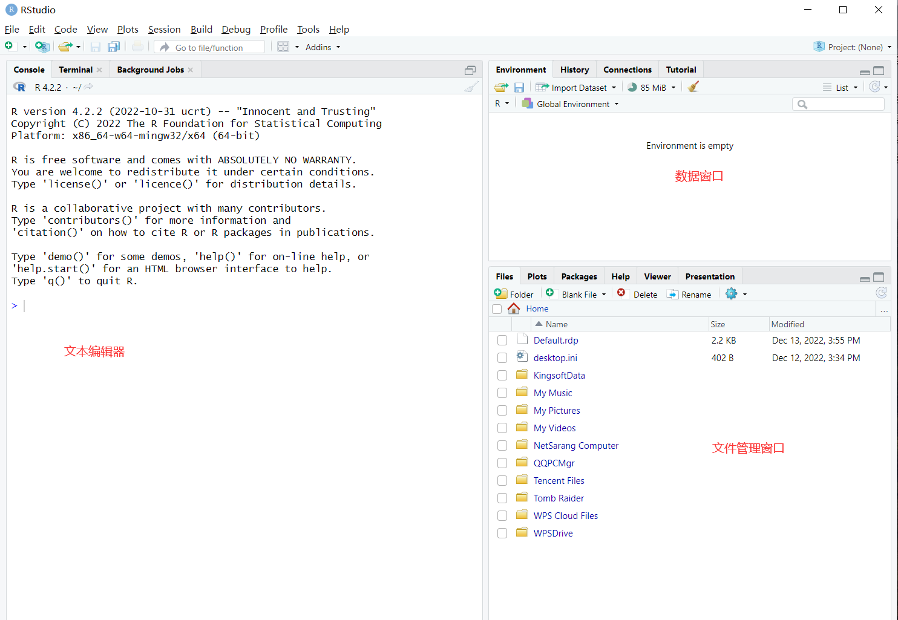
Task: Open the NetSarang Computer folder
Action: (576, 446)
